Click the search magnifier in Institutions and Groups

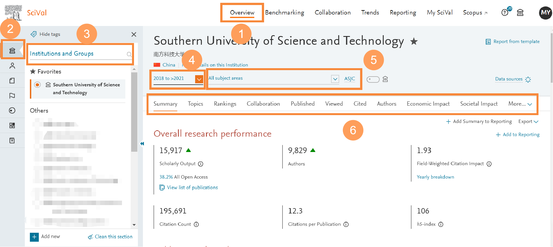pos(129,54)
